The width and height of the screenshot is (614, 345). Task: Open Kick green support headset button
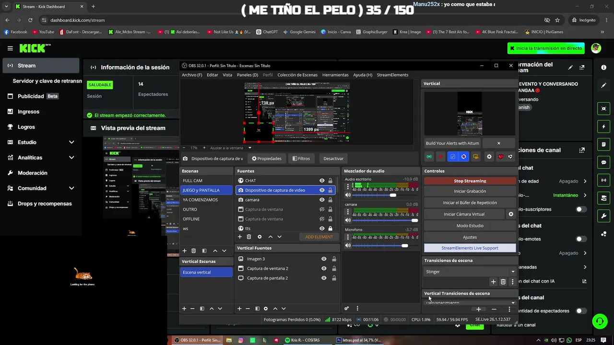pos(600,321)
